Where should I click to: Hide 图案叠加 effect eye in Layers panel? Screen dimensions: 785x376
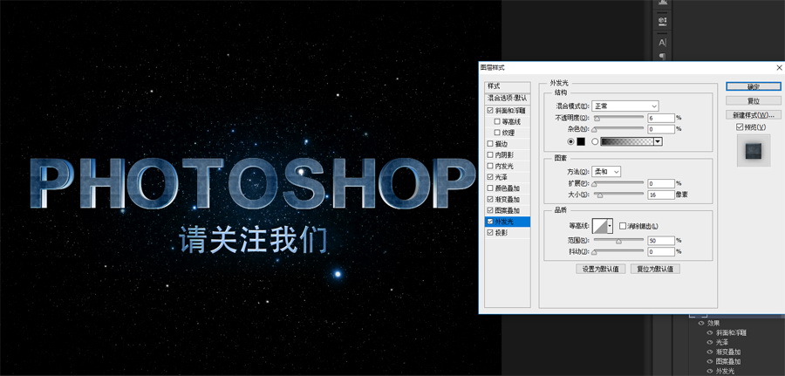point(709,361)
